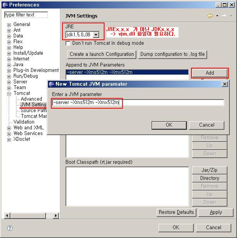Expand the Team tree node

9,88
